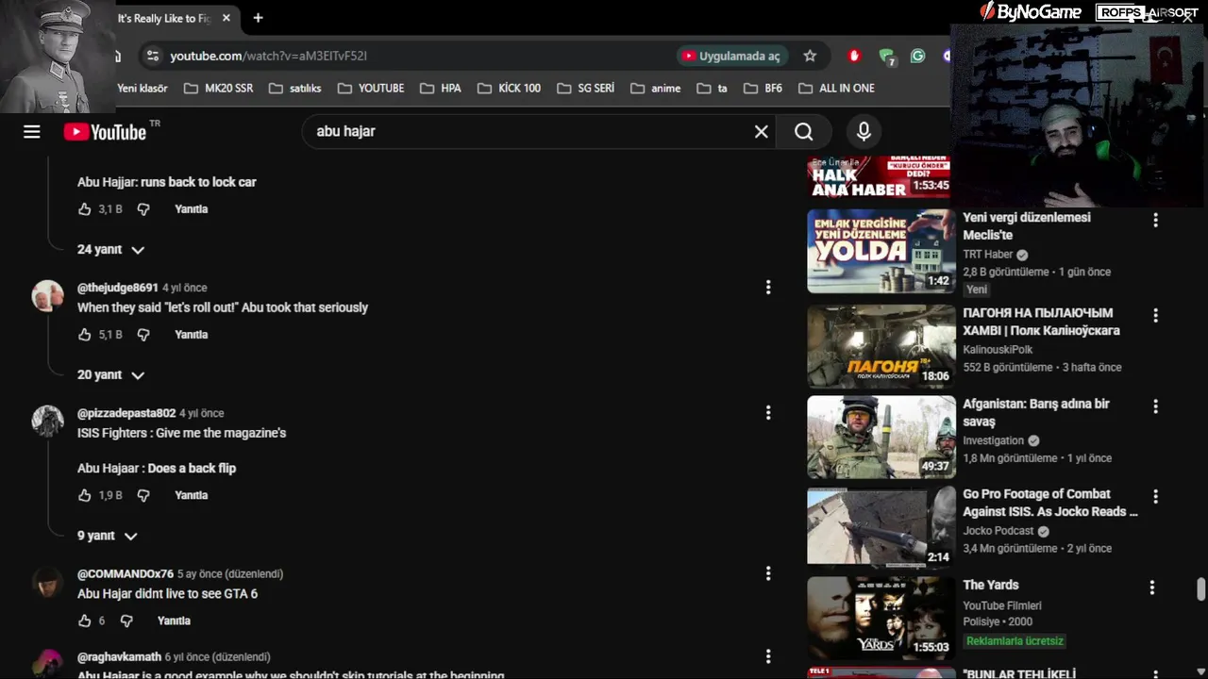Expand the 24 yanıt replies

110,250
